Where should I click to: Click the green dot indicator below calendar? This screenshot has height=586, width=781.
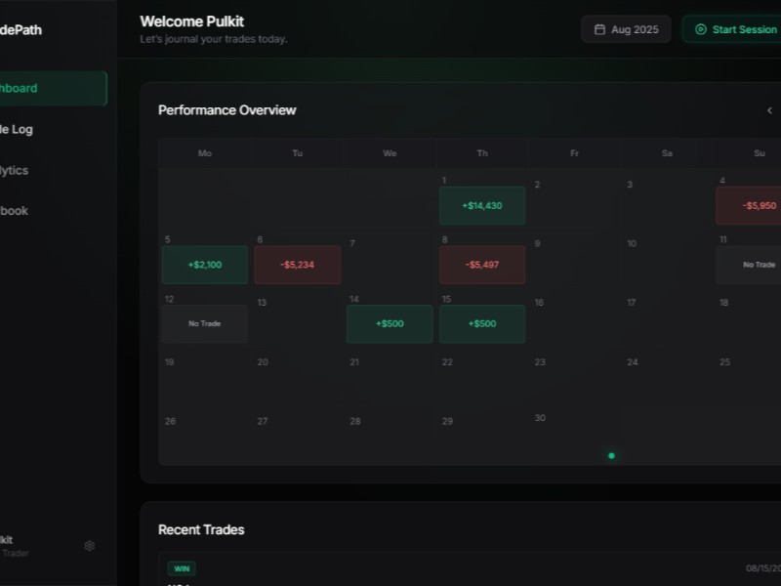611,455
